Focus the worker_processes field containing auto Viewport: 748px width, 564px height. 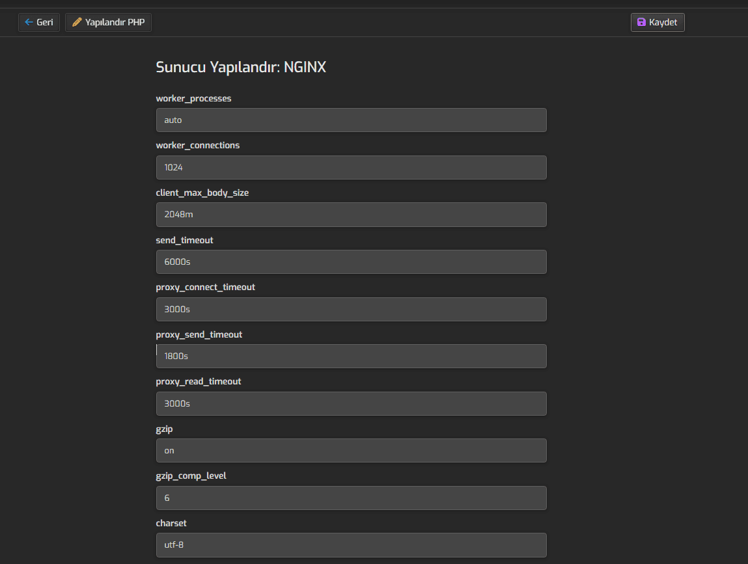[x=351, y=120]
